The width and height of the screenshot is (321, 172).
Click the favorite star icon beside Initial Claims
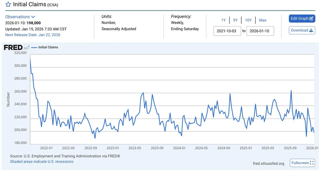point(8,5)
